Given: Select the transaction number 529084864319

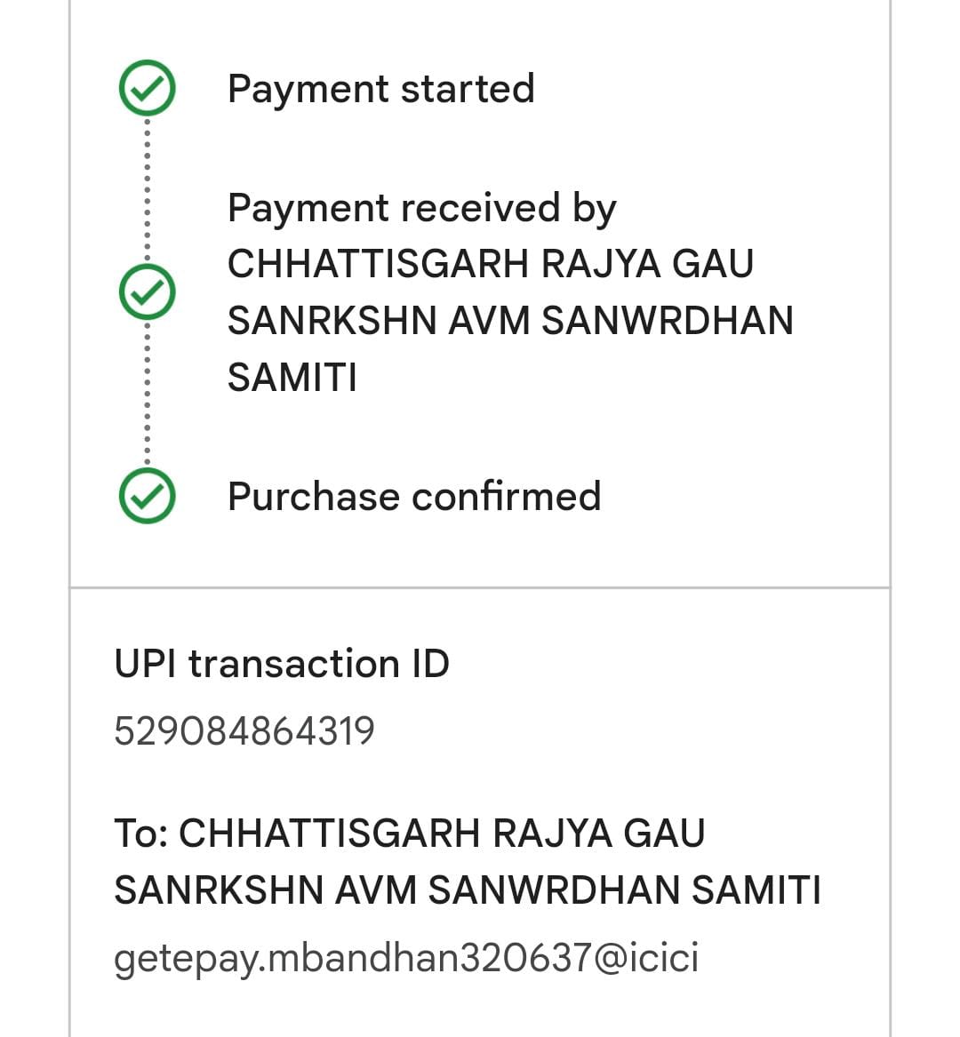Looking at the screenshot, I should point(244,731).
